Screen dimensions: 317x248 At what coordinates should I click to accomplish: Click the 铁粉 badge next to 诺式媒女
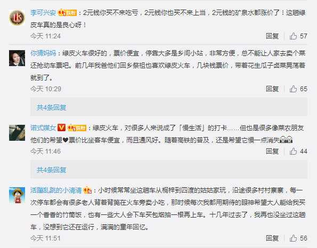[x=77, y=128]
